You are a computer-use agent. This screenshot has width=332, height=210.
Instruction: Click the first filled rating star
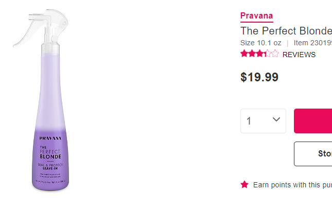click(x=244, y=54)
